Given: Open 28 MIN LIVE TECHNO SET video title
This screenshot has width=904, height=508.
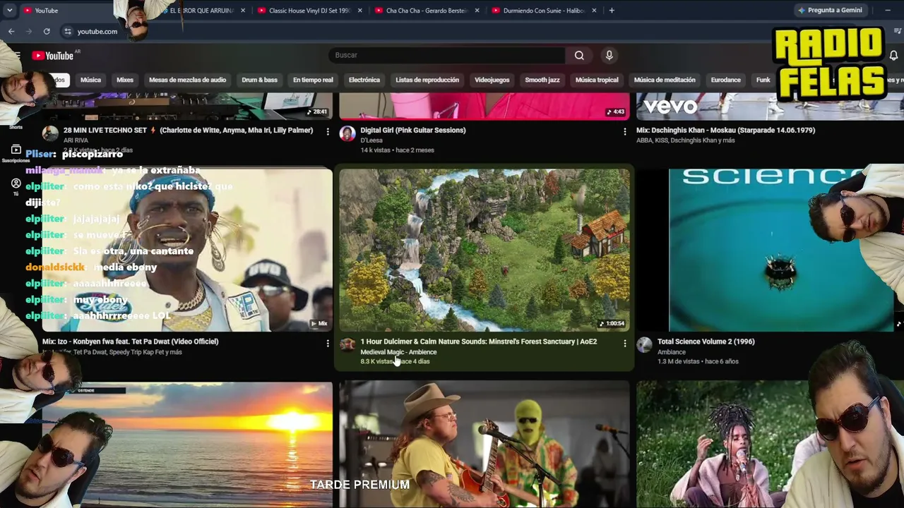Looking at the screenshot, I should (x=188, y=131).
